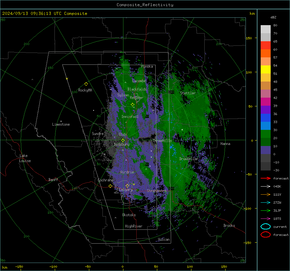The height and width of the screenshot is (271, 290).
Task: Click the Calgary city label
Action: click(x=126, y=189)
